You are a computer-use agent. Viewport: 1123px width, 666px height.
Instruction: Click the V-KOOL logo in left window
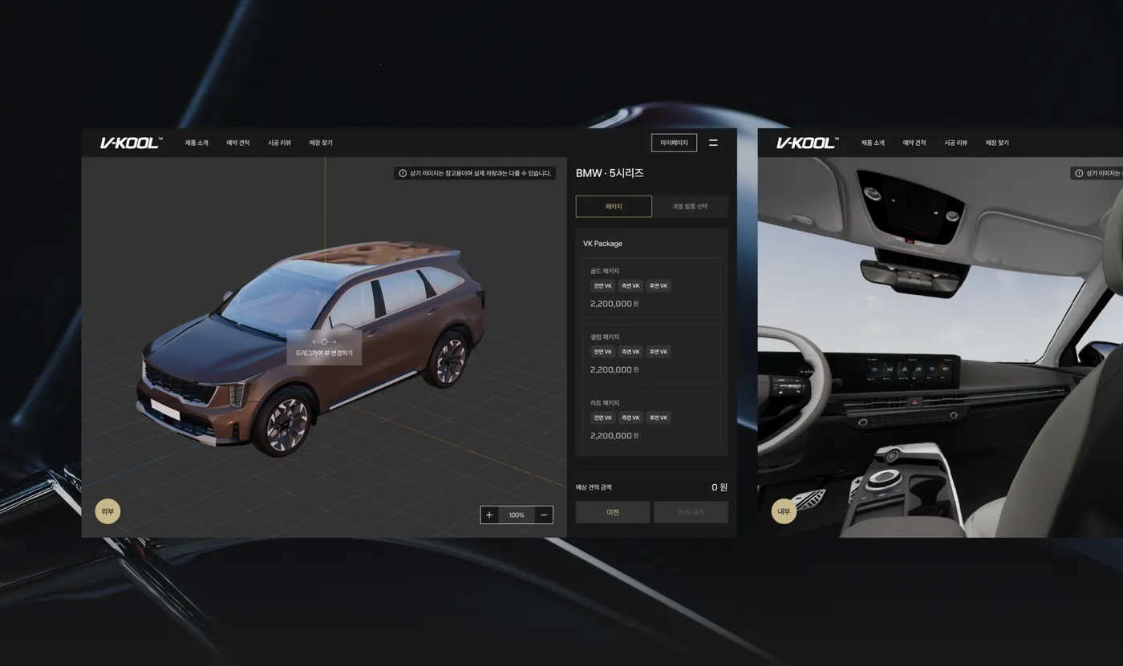point(132,143)
